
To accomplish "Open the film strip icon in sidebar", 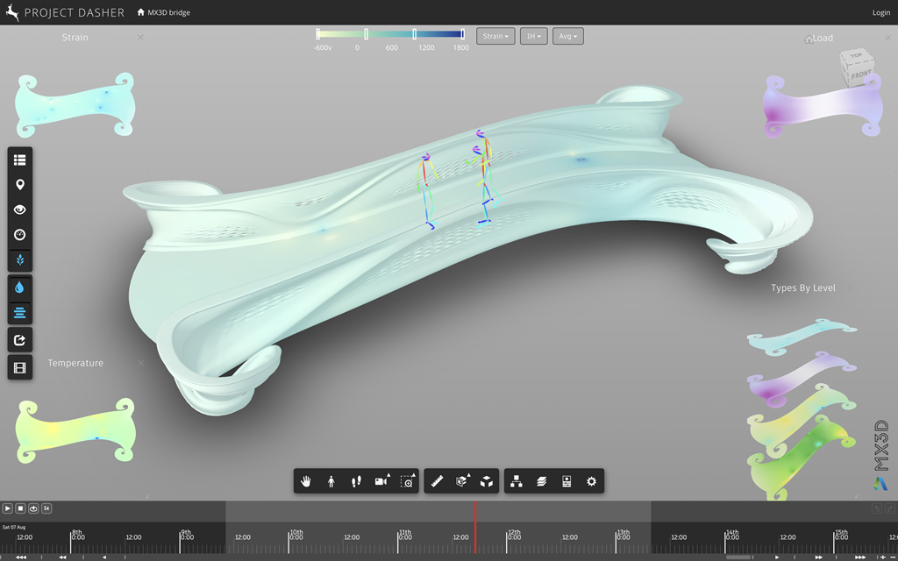I will point(20,367).
